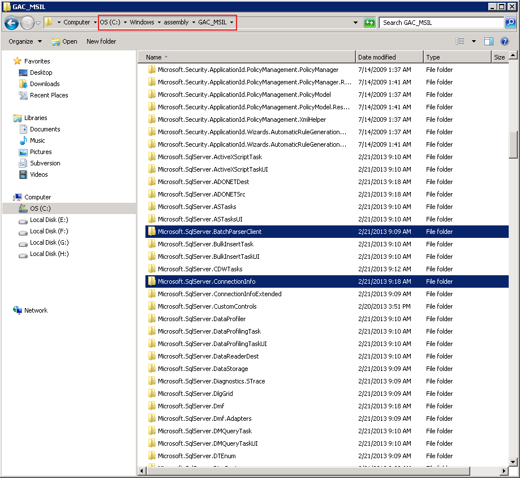Click the Forward navigation arrow

point(27,23)
